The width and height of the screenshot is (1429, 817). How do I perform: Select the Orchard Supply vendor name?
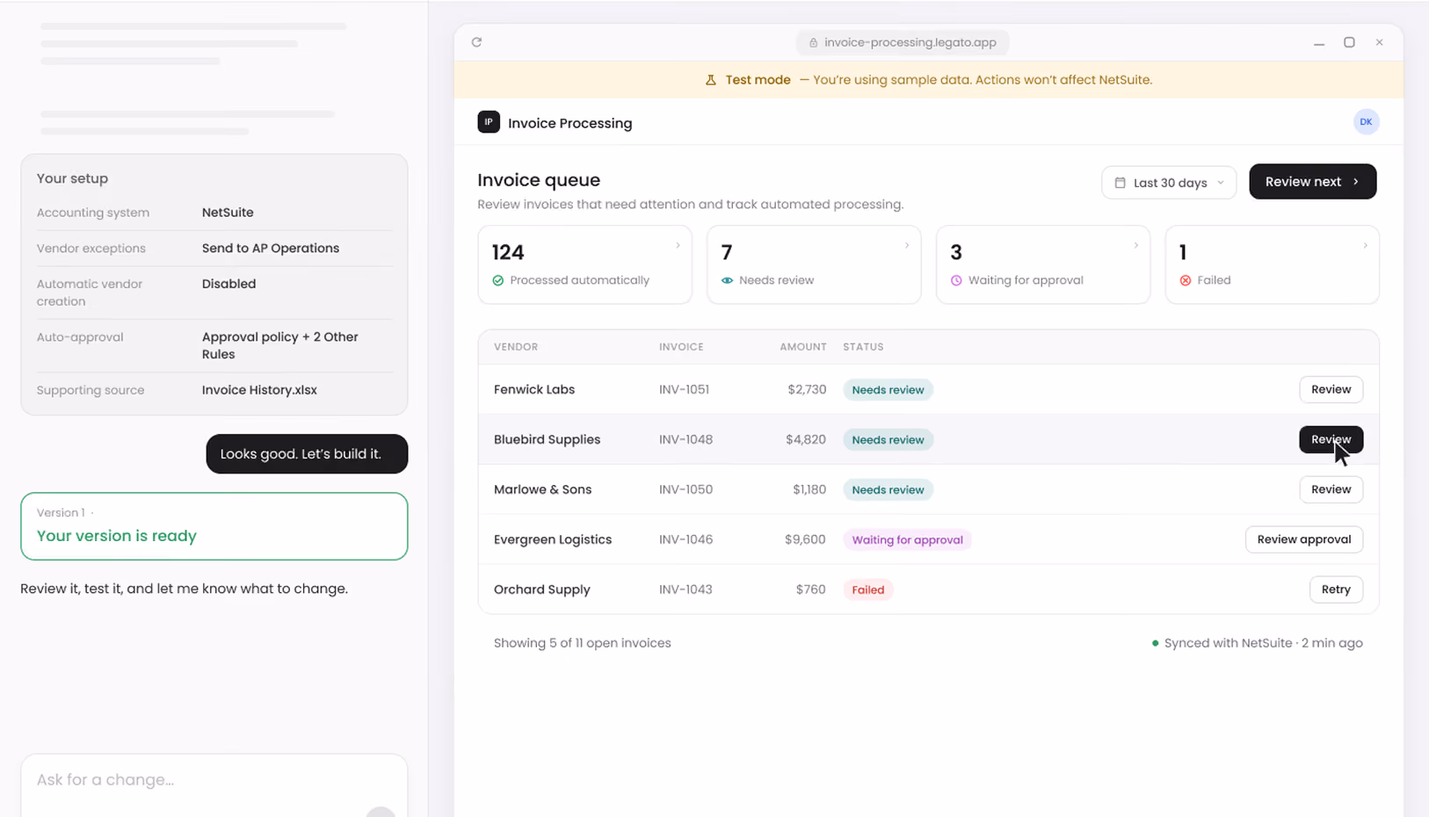tap(542, 589)
